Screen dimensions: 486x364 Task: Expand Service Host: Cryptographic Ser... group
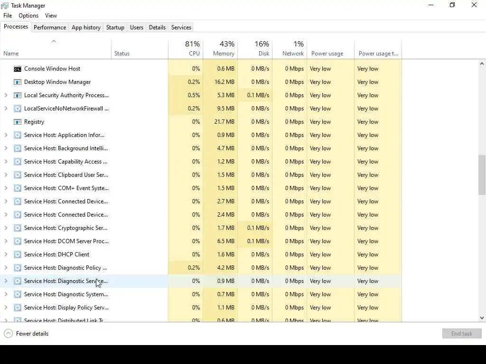pyautogui.click(x=6, y=228)
